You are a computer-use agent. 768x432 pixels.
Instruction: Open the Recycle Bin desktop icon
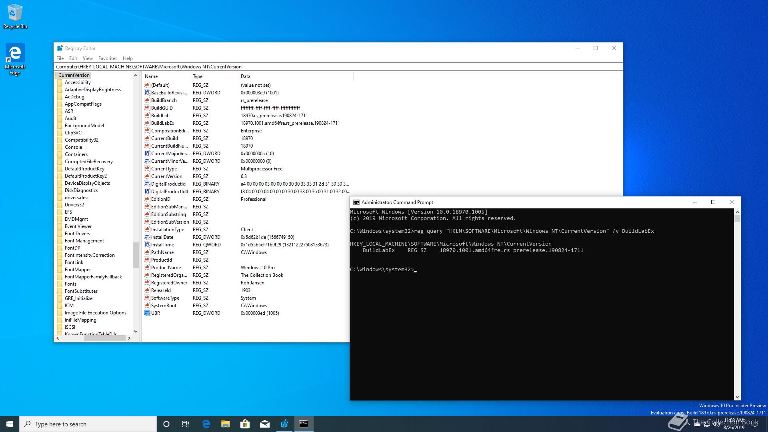click(x=15, y=17)
